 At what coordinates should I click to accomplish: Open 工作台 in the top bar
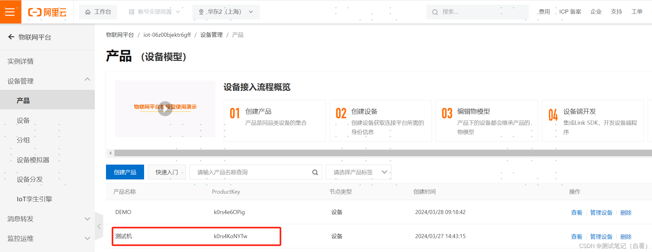[x=98, y=12]
